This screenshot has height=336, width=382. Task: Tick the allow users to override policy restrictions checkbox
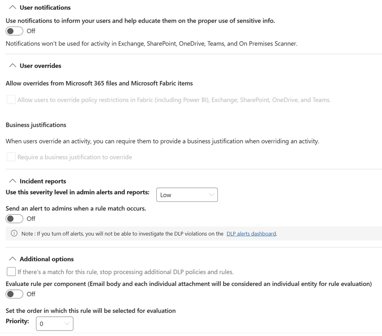(x=11, y=100)
